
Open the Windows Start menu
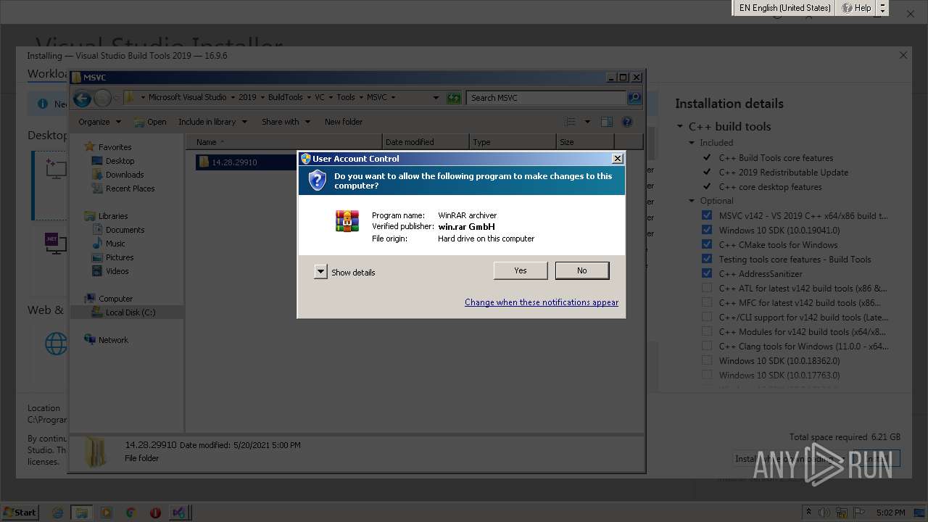tap(20, 512)
